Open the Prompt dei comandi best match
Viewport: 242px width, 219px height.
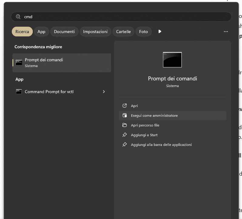pos(62,62)
